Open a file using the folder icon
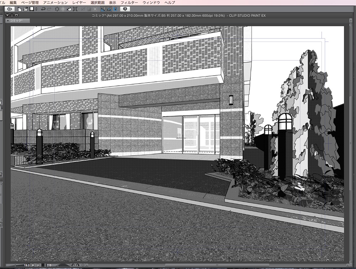Image resolution: width=356 pixels, height=269 pixels. pyautogui.click(x=25, y=10)
